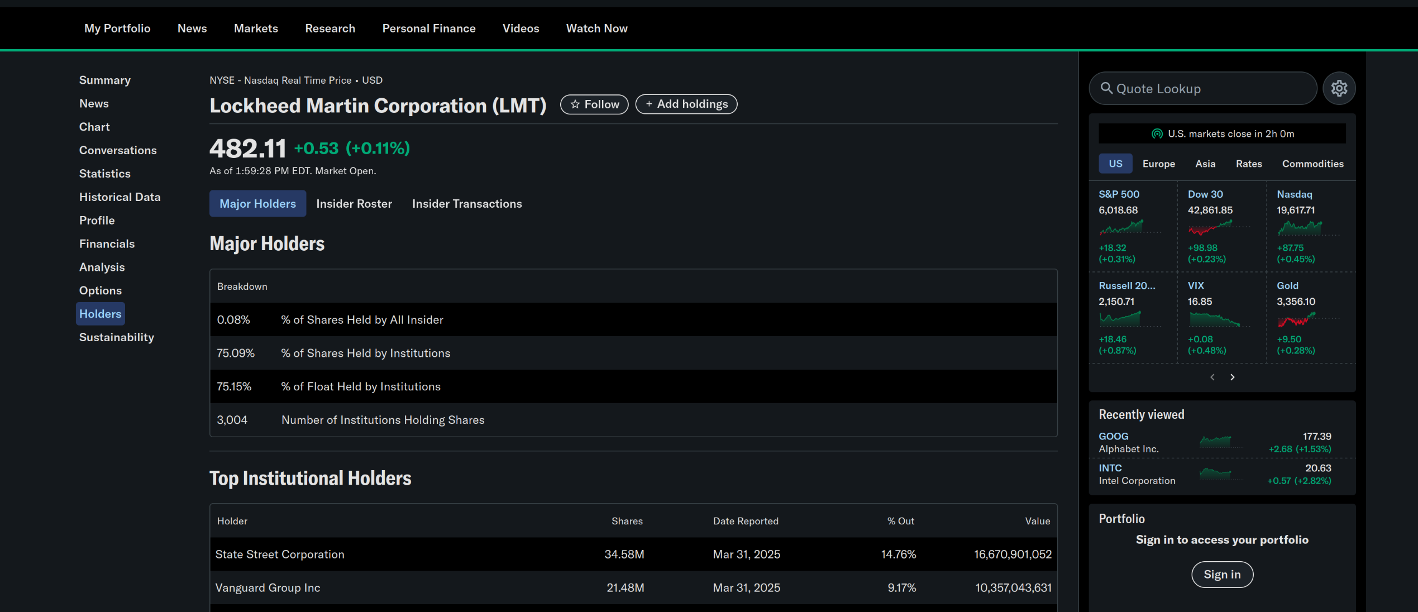Open Options in left sidebar
Image resolution: width=1418 pixels, height=612 pixels.
(x=101, y=291)
